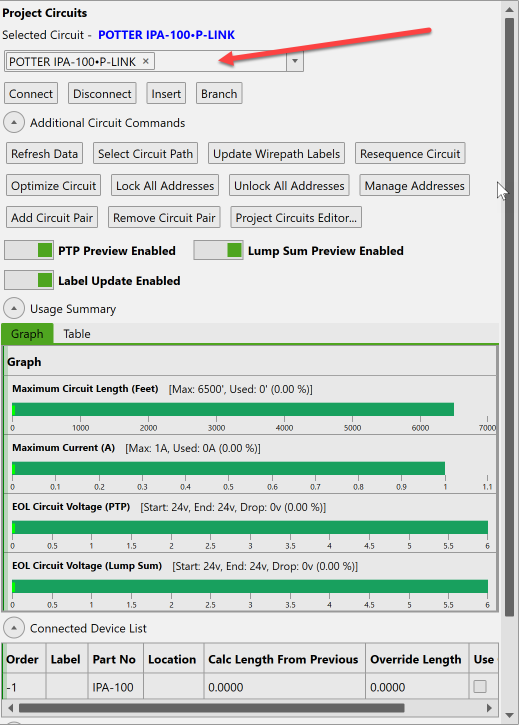Click the Connect button
519x725 pixels.
[31, 93]
